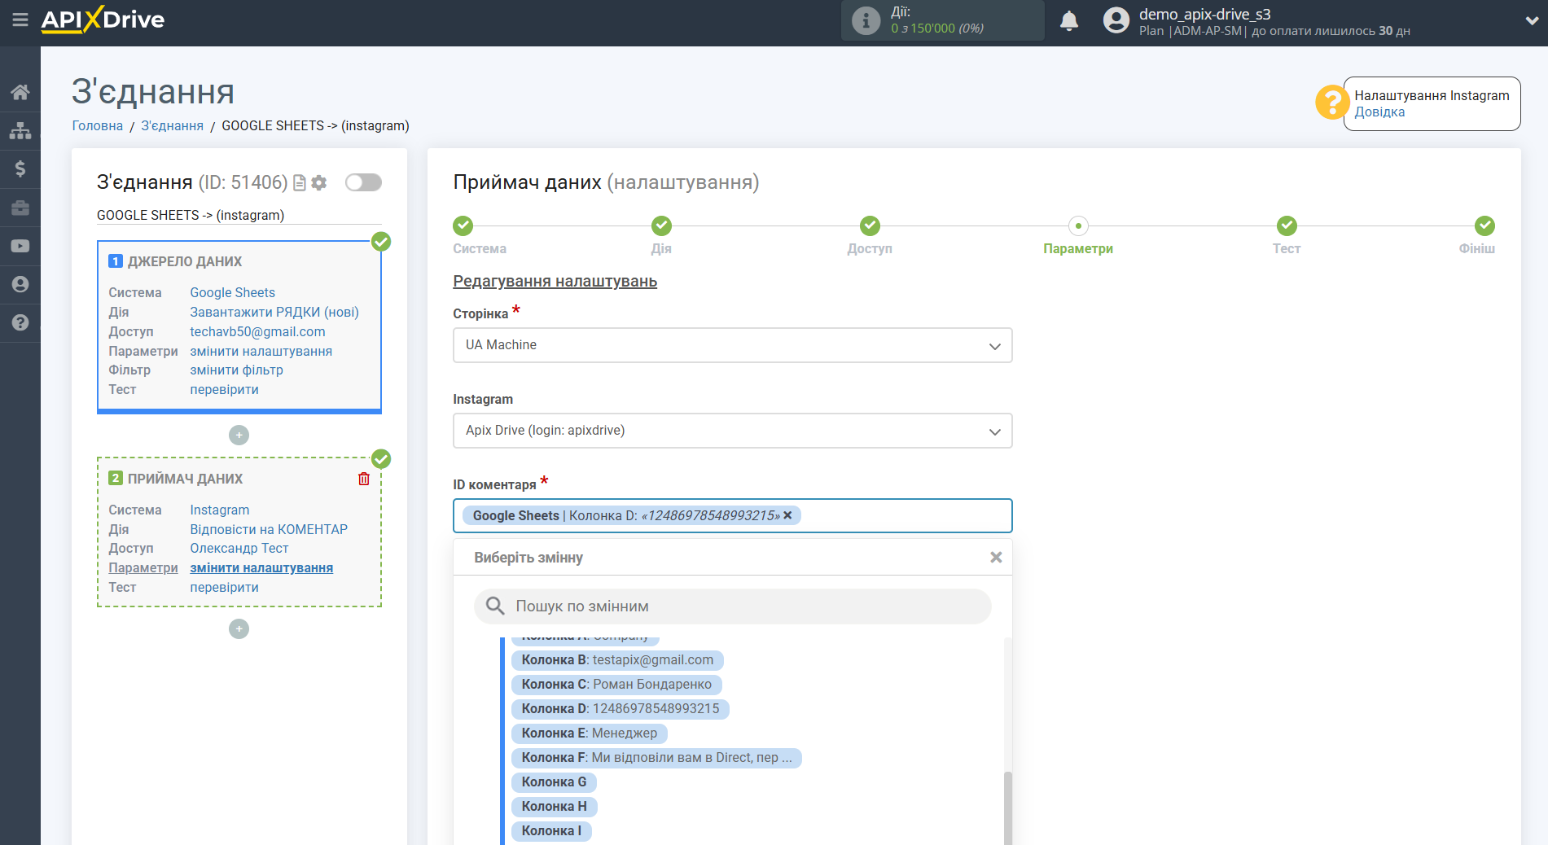Viewport: 1548px width, 845px height.
Task: Click receiver змінити налаштування link
Action: [261, 567]
